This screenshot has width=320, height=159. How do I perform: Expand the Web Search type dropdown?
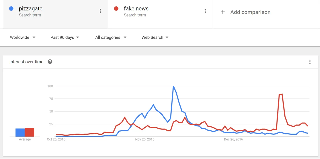pyautogui.click(x=155, y=37)
